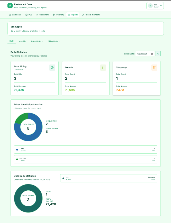
Task: Click samosa 20% percentage text
Action: click(x=153, y=161)
